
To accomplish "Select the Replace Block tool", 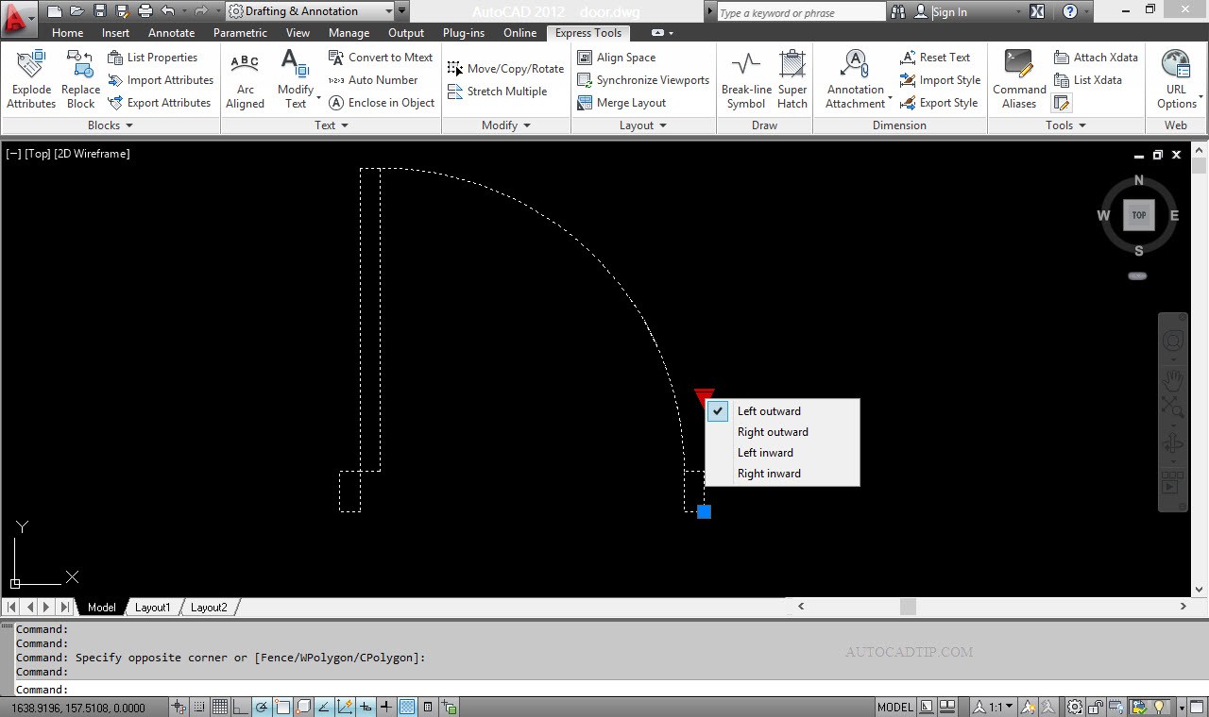I will point(80,79).
